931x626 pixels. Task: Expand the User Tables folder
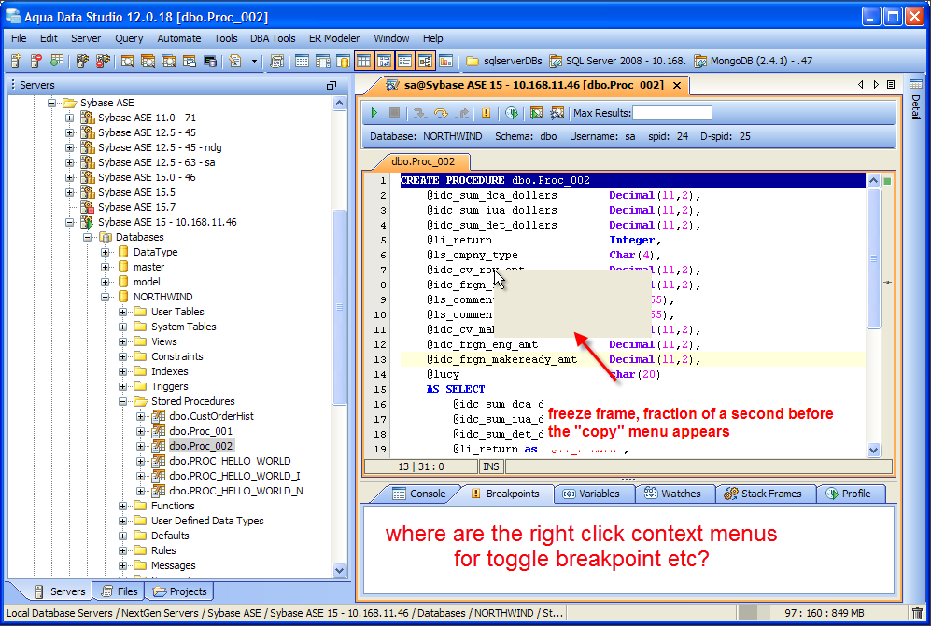123,312
